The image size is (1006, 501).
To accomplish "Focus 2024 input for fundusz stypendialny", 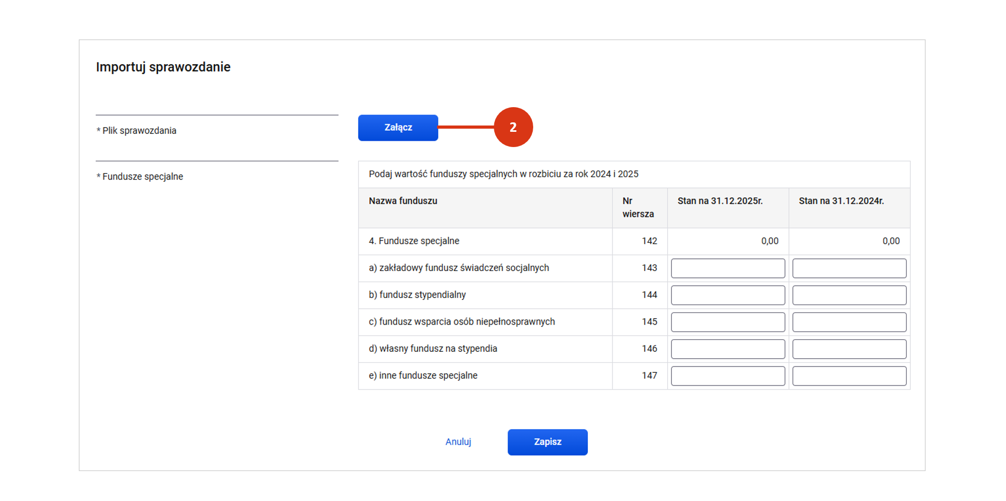I will point(849,295).
